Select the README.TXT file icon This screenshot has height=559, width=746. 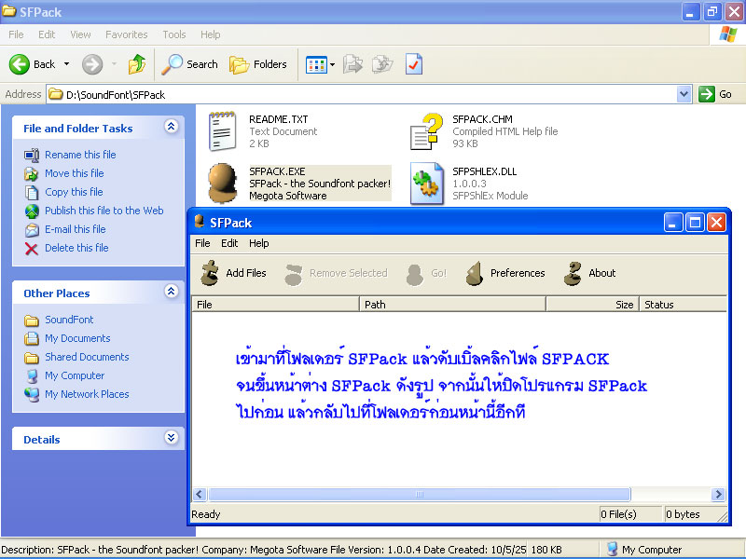pyautogui.click(x=223, y=131)
